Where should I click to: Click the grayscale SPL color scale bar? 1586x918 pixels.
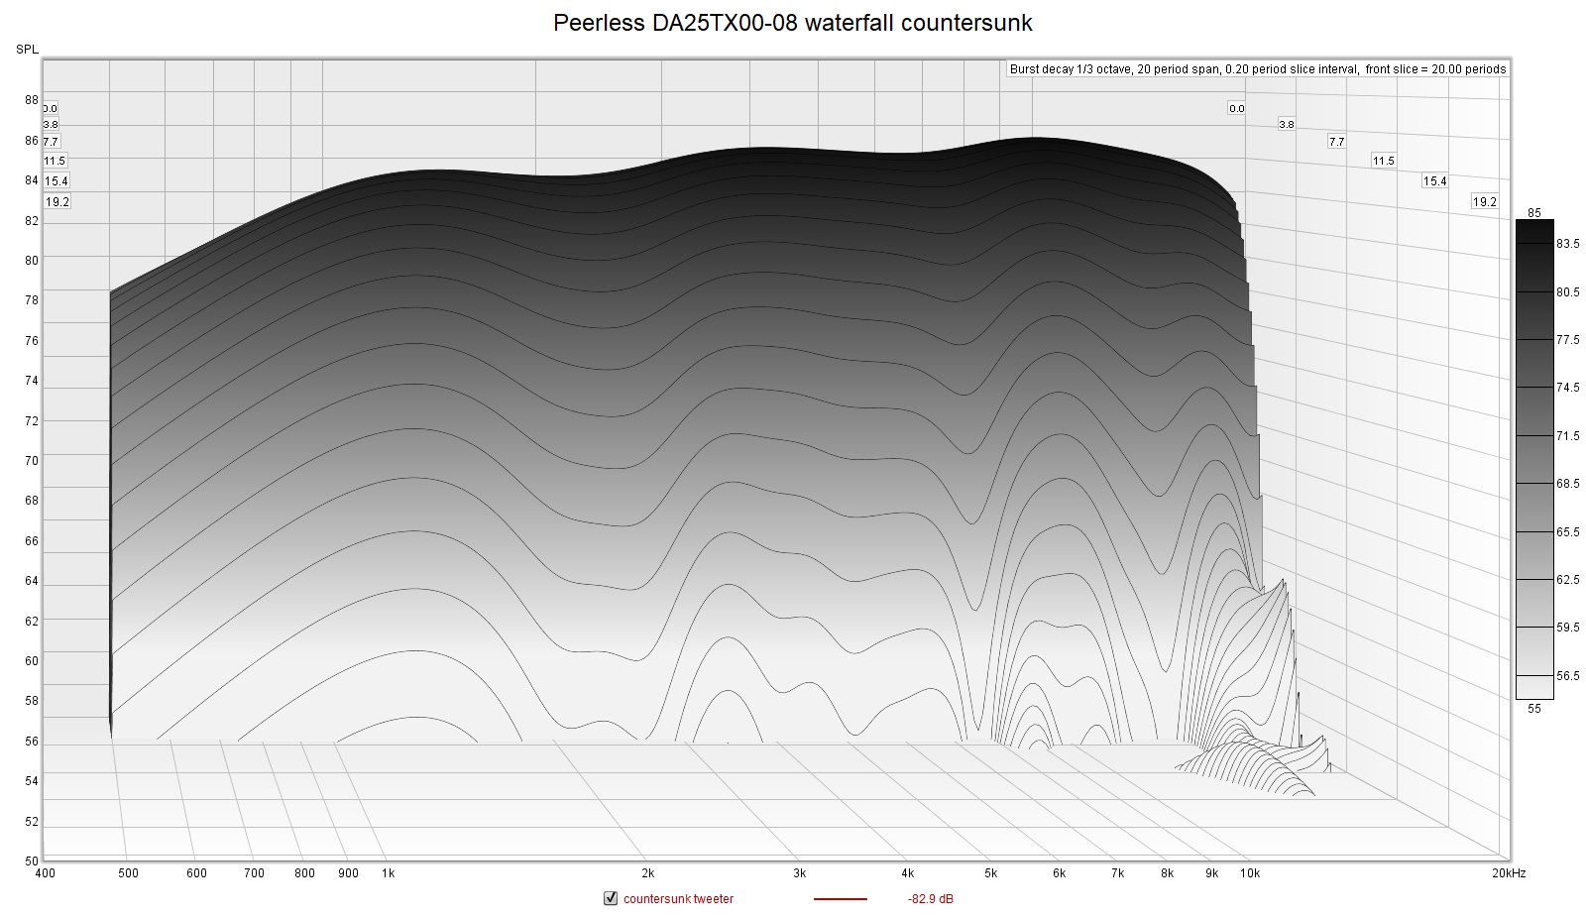(x=1534, y=460)
